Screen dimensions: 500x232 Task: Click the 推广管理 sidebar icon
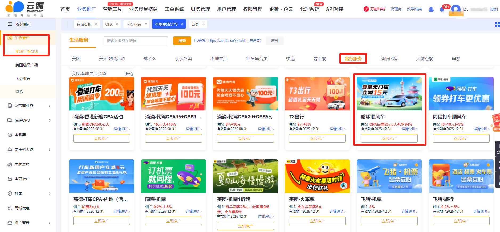pyautogui.click(x=10, y=223)
